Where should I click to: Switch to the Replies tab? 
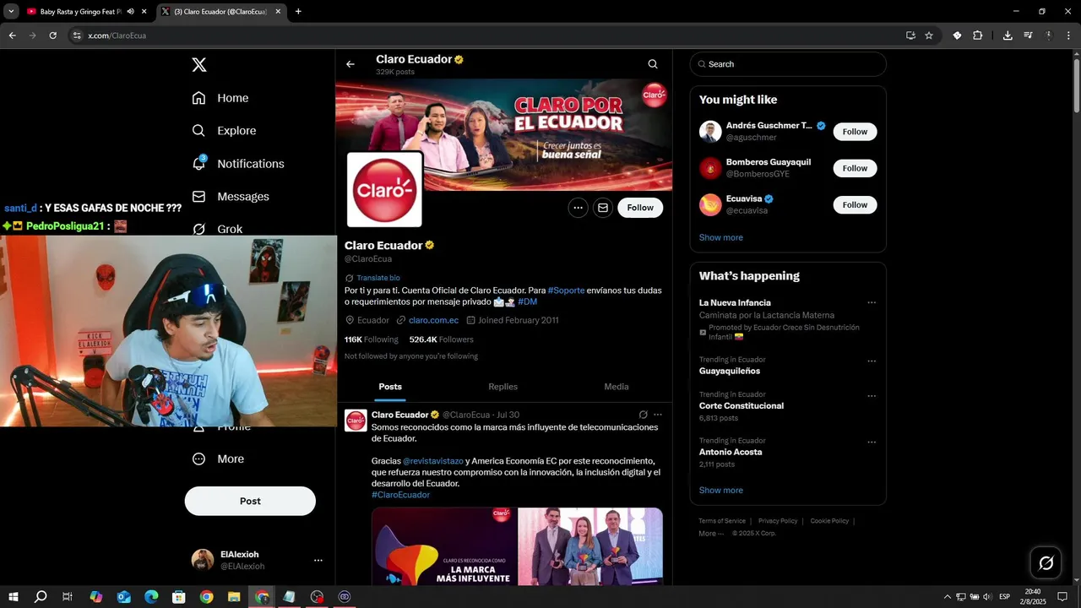(x=503, y=387)
